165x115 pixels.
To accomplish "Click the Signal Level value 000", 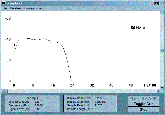I will (x=37, y=109).
